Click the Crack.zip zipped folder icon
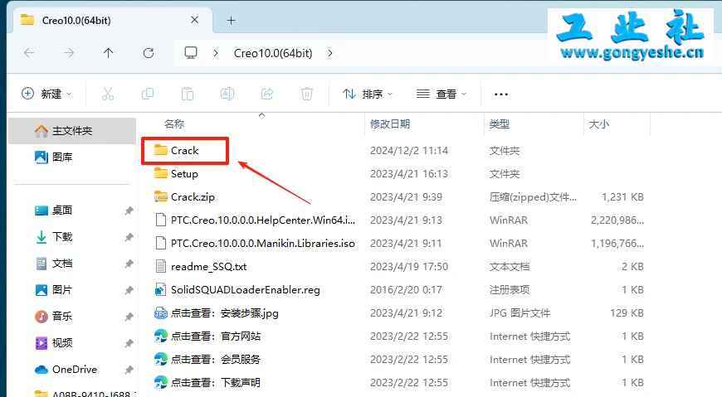The width and height of the screenshot is (722, 397). tap(161, 197)
